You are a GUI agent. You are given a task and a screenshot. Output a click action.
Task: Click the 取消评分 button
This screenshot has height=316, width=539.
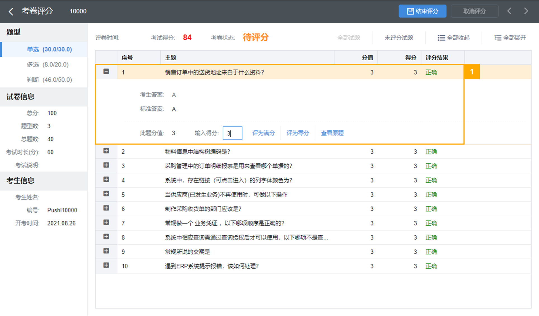(474, 11)
